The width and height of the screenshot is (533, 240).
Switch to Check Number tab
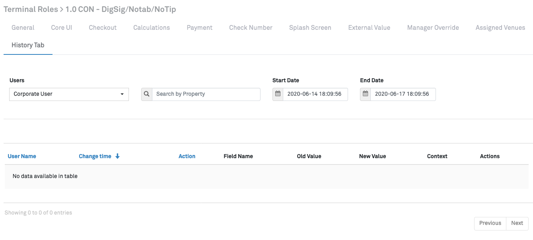coord(251,27)
